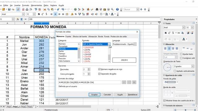Collapse the Alineación sidebar section
Image resolution: width=198 pixels, height=111 pixels.
click(164, 44)
